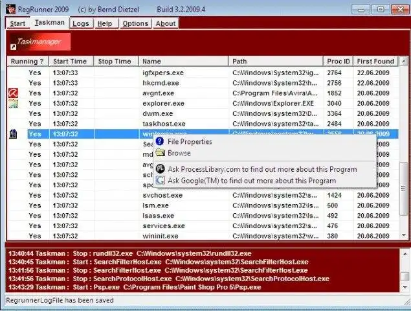Select the svchost.exe process name
The width and height of the screenshot is (411, 311).
(x=162, y=195)
